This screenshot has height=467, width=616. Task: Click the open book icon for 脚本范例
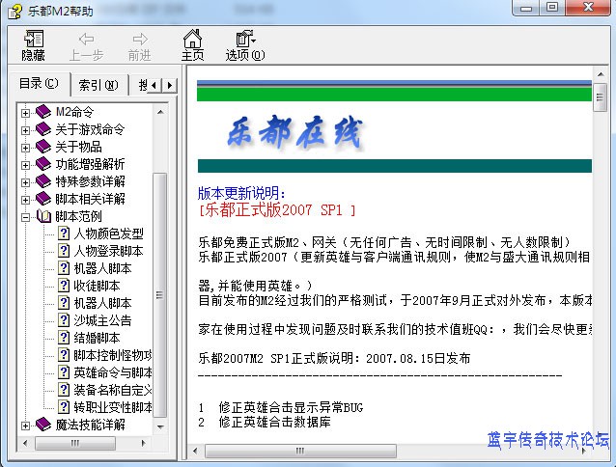pos(43,216)
